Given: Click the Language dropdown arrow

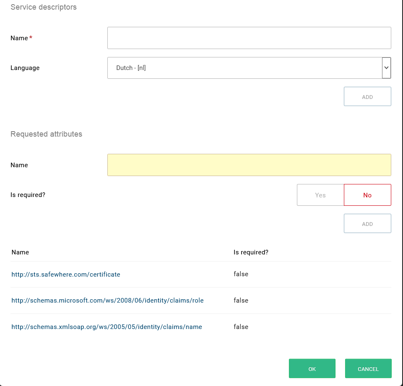Looking at the screenshot, I should [x=387, y=67].
